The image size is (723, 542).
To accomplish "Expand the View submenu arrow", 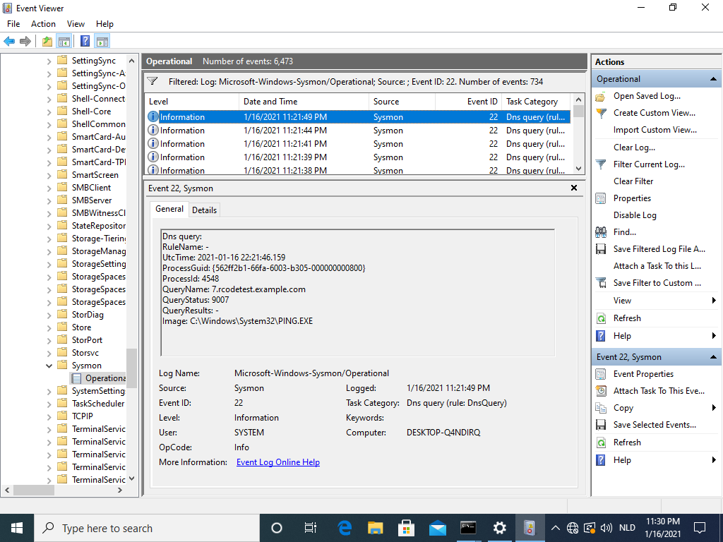I will [x=714, y=301].
